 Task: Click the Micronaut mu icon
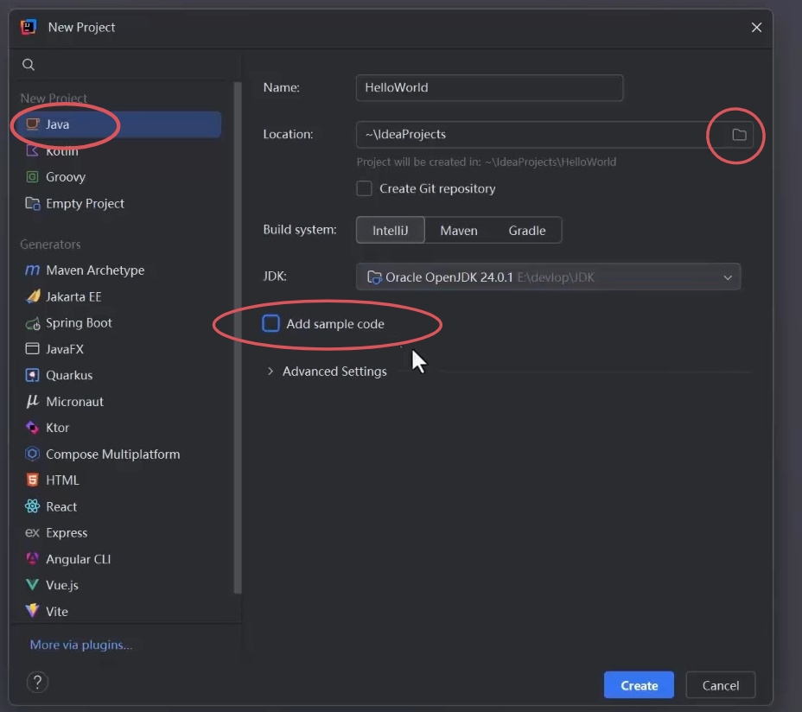(x=32, y=401)
